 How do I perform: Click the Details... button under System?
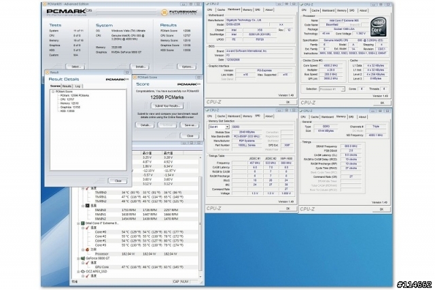click(x=140, y=67)
